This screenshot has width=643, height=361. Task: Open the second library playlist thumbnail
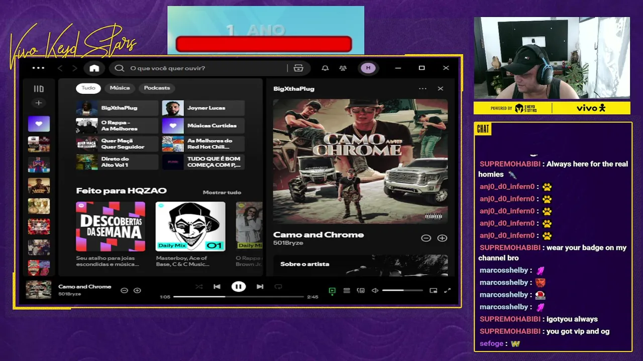[x=39, y=144]
